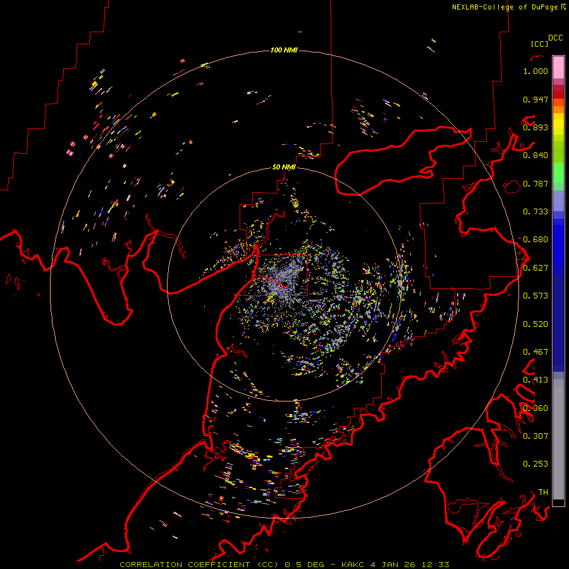The image size is (569, 569).
Task: Click the 0.253 legend value
Action: click(x=535, y=464)
